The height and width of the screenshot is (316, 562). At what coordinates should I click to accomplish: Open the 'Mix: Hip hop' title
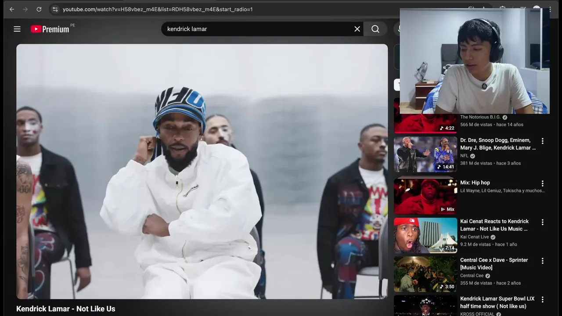(475, 183)
